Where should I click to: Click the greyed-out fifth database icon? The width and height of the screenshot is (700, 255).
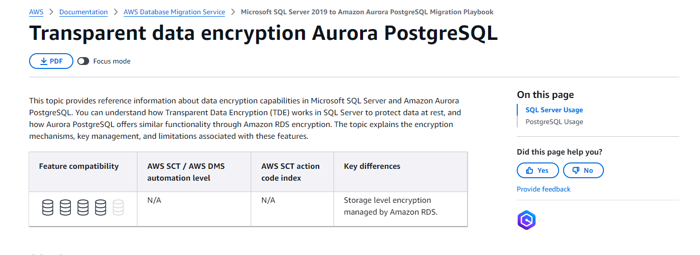(118, 207)
